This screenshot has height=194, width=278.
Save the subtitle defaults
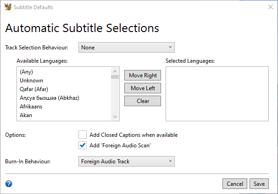click(259, 184)
